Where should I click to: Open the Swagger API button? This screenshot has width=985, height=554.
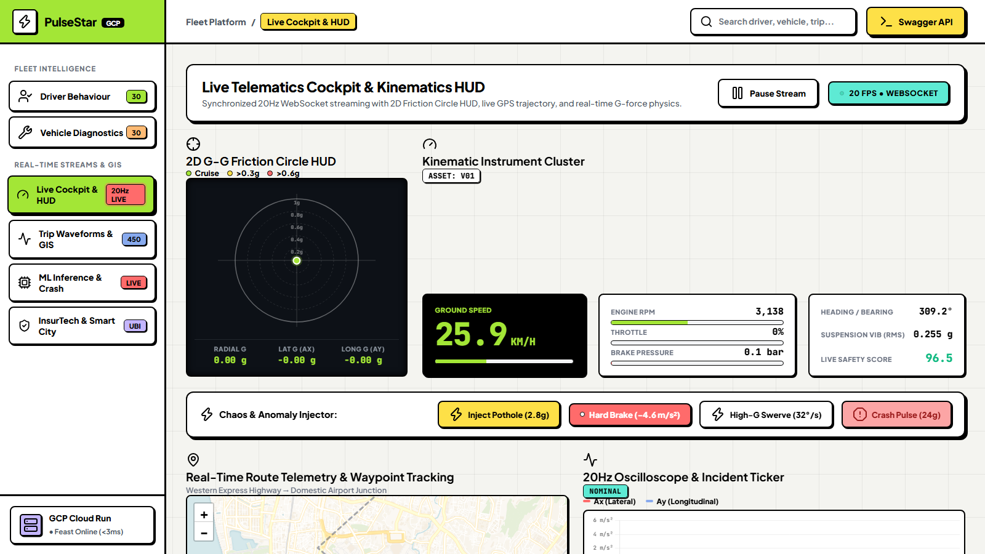[x=916, y=22]
